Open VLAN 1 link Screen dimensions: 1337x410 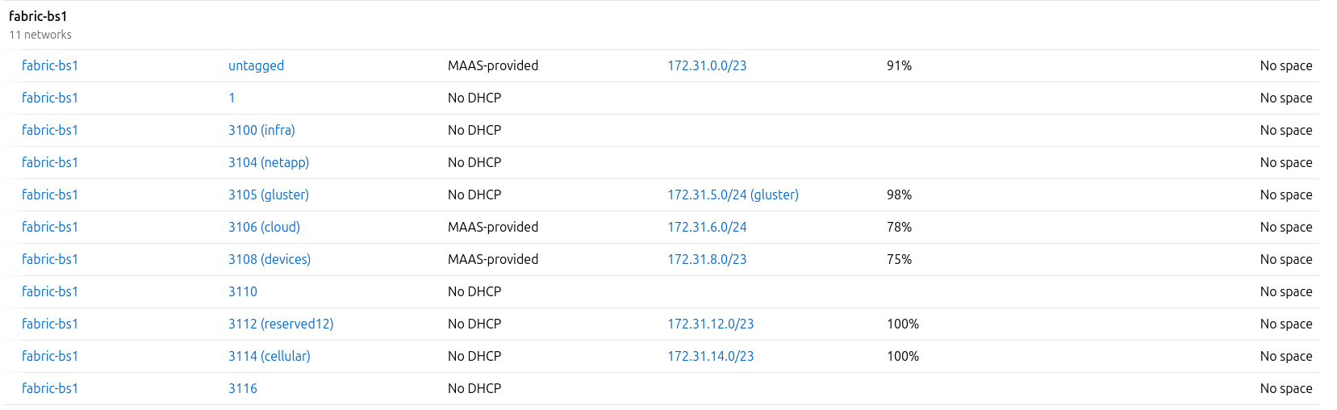pos(232,98)
